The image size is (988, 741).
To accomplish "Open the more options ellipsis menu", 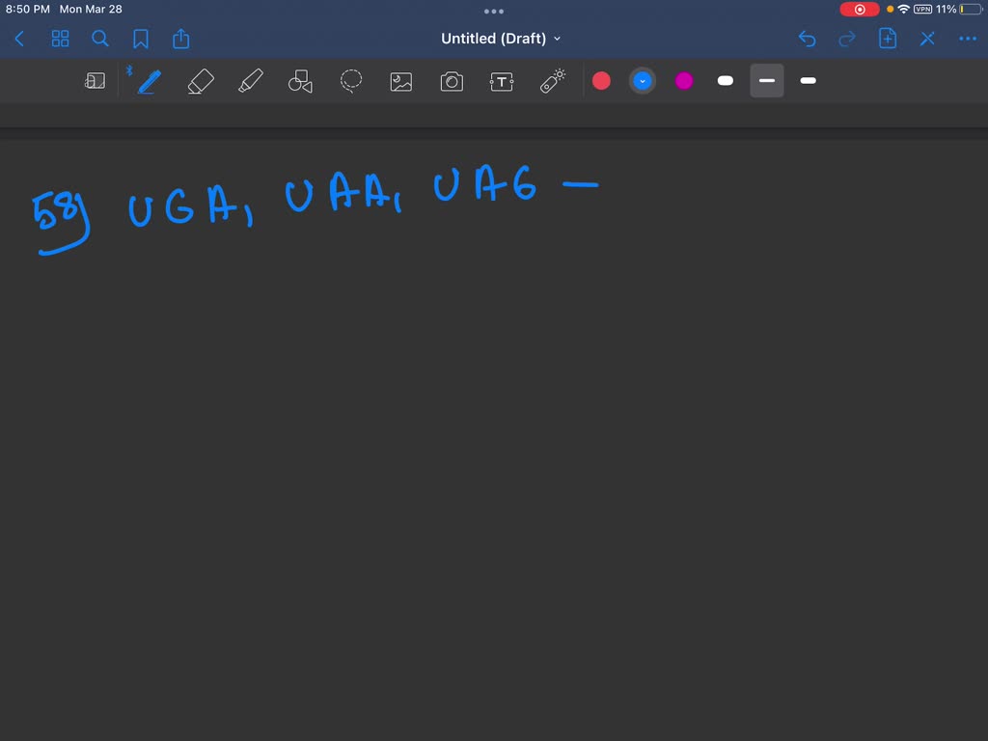I will [968, 39].
